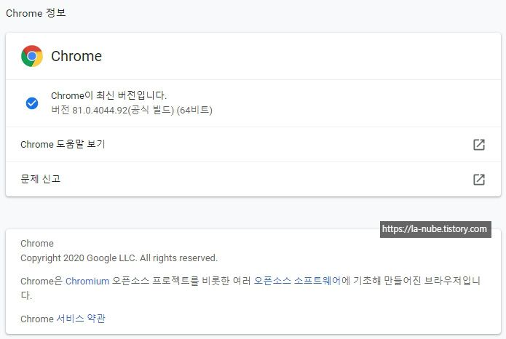Select the Chrome 도움말 보기 row label
506x339 pixels.
click(x=63, y=144)
